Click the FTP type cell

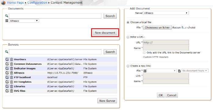[x=85, y=77]
